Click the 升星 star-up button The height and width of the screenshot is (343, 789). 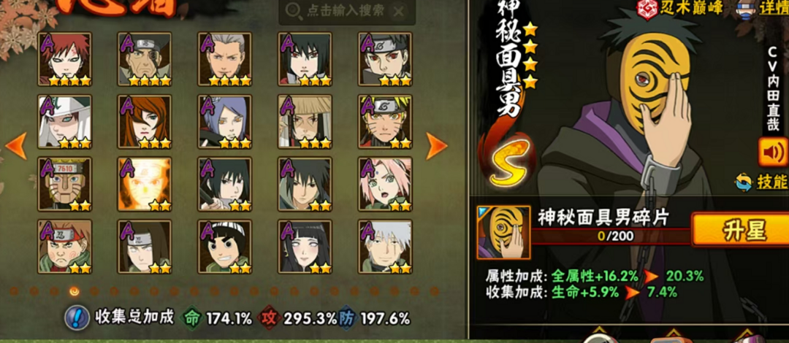739,230
